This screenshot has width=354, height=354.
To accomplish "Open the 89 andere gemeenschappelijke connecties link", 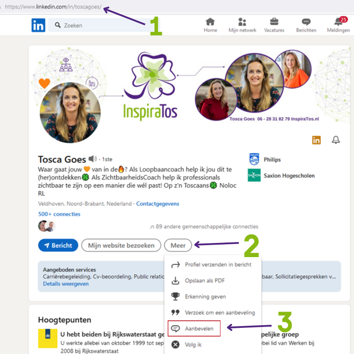I will point(204,227).
